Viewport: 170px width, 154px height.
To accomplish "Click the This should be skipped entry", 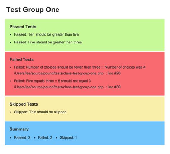I will click(40, 112).
